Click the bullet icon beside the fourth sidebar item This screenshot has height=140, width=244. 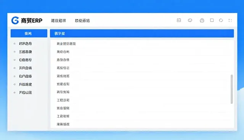(x=14, y=68)
